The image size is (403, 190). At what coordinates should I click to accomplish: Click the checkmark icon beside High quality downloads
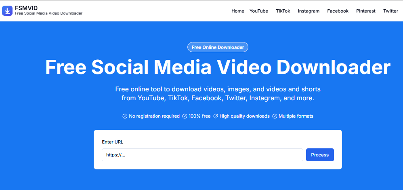[216, 116]
